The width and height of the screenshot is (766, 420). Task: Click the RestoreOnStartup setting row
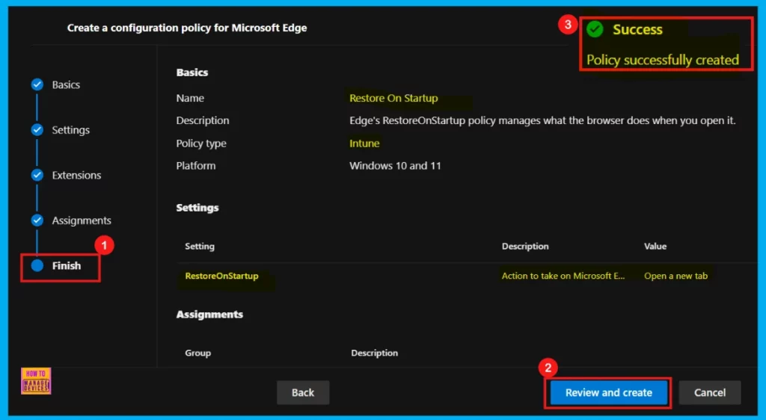467,276
